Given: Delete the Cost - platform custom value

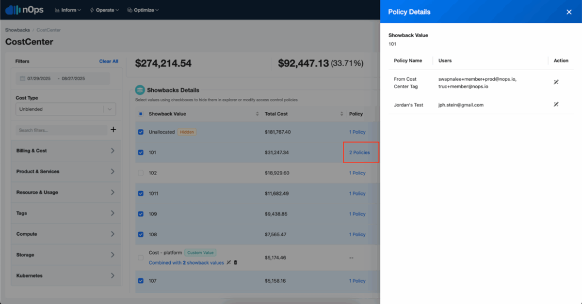Looking at the screenshot, I should pyautogui.click(x=236, y=262).
